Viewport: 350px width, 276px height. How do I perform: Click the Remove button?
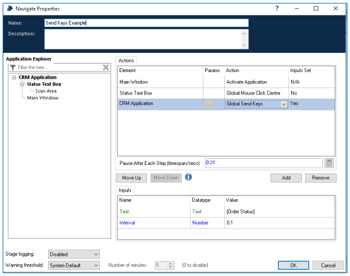coord(321,178)
